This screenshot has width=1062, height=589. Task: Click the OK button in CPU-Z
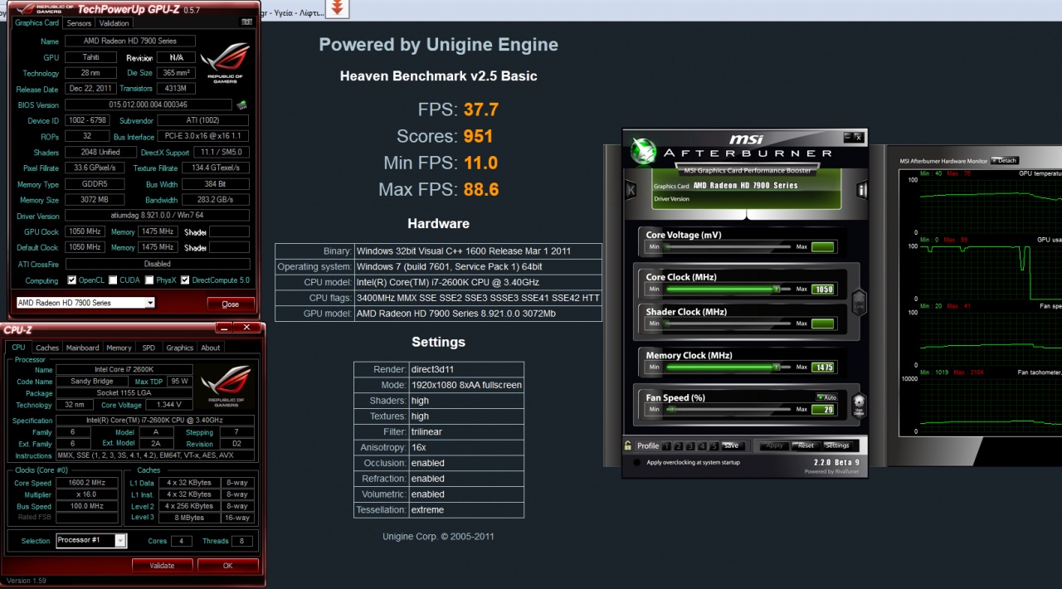227,566
